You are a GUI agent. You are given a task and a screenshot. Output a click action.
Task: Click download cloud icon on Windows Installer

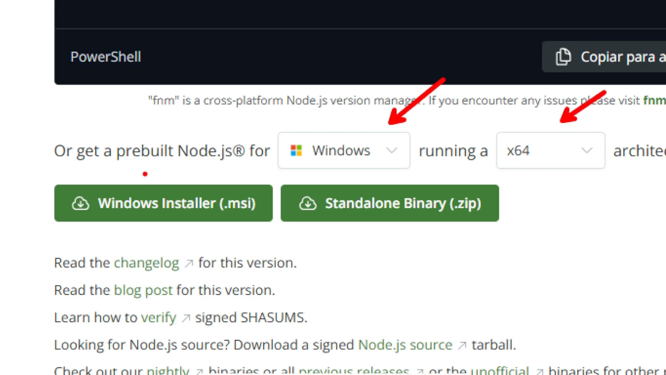point(80,203)
